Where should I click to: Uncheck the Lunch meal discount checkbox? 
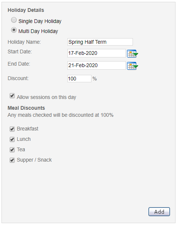point(12,139)
